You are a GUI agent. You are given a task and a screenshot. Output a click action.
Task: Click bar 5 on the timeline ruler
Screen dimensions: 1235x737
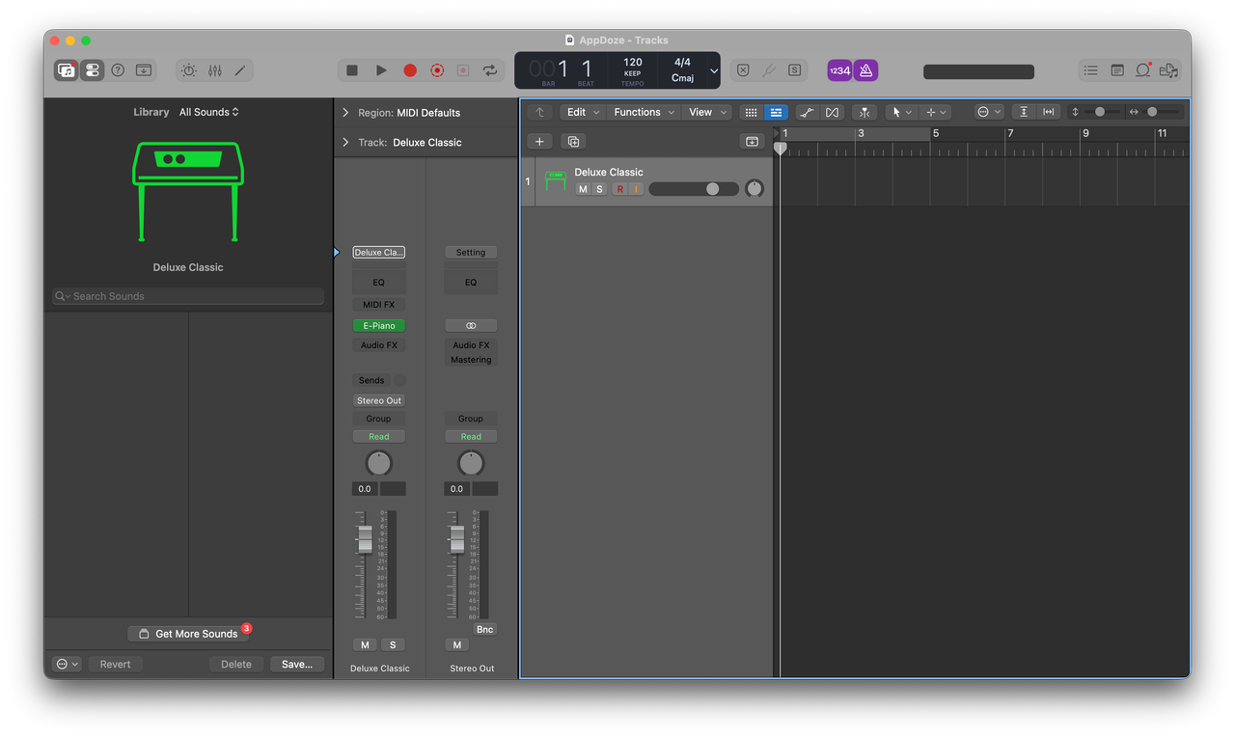935,133
